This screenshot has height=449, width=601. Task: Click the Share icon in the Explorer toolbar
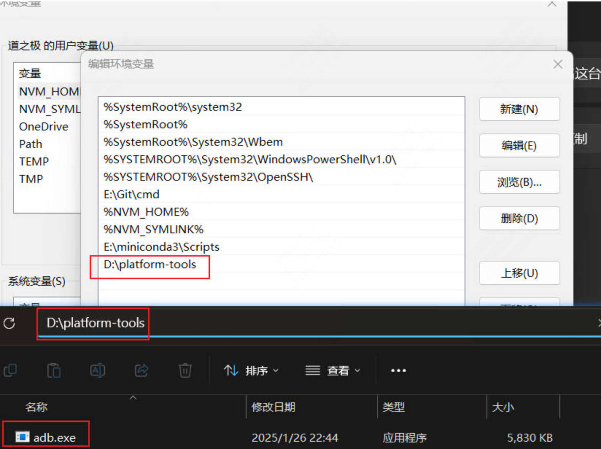(x=141, y=370)
